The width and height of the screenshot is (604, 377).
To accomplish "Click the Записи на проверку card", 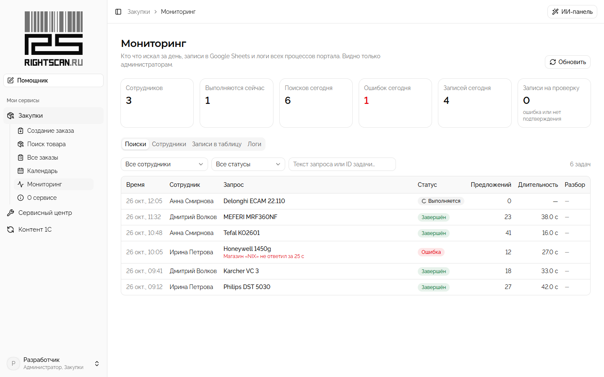I will (x=554, y=103).
